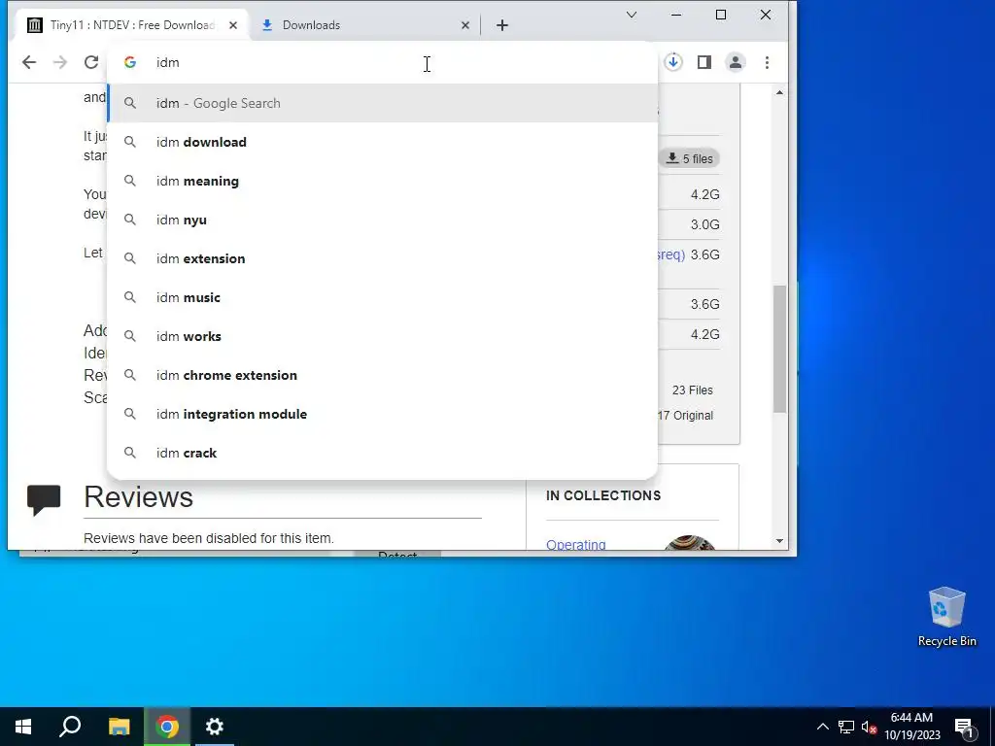Click 'Reviews have been disabled' text
Viewport: 995px width, 746px height.
point(209,538)
